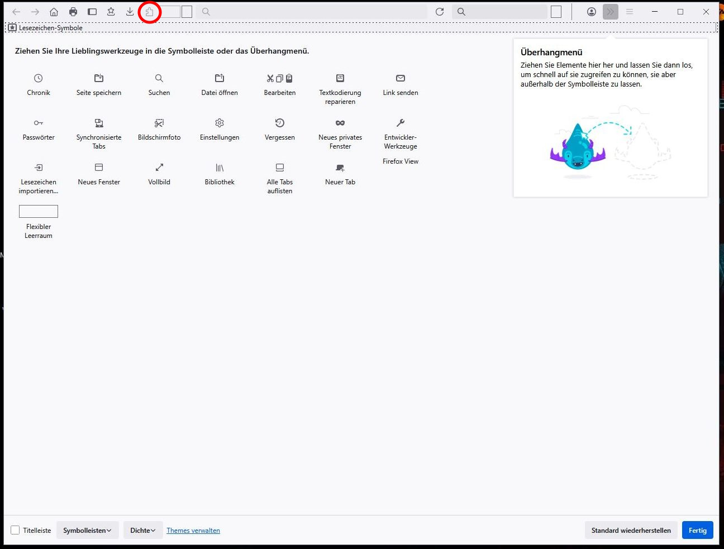Click the Vergessen icon
Viewport: 724px width, 549px height.
coord(280,123)
